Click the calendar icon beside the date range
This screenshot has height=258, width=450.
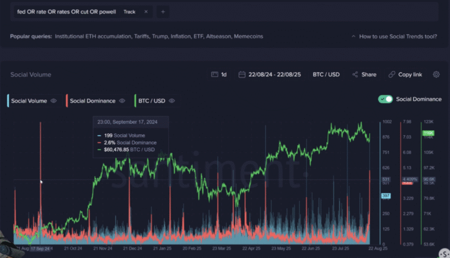pos(242,74)
